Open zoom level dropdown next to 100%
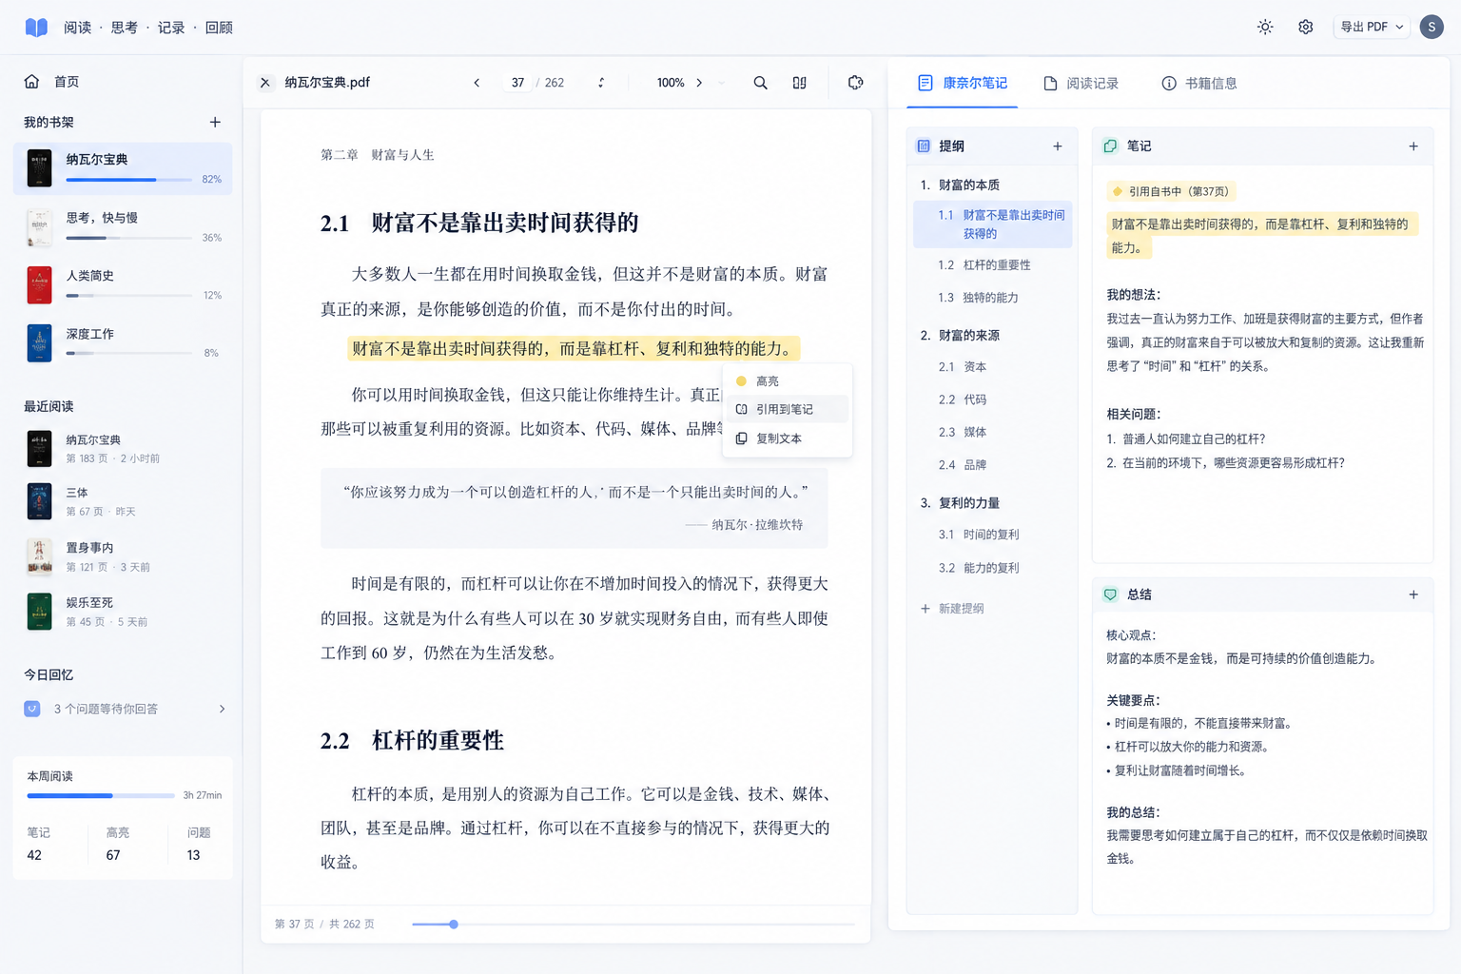Viewport: 1461px width, 974px height. click(x=721, y=83)
